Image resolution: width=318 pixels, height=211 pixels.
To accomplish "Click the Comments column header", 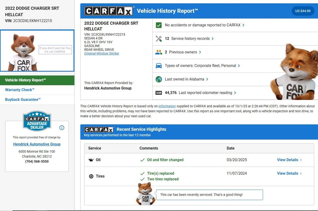I will click(149, 148).
